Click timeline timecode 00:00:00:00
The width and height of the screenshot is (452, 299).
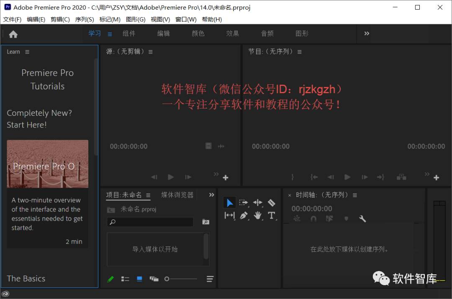pyautogui.click(x=312, y=208)
